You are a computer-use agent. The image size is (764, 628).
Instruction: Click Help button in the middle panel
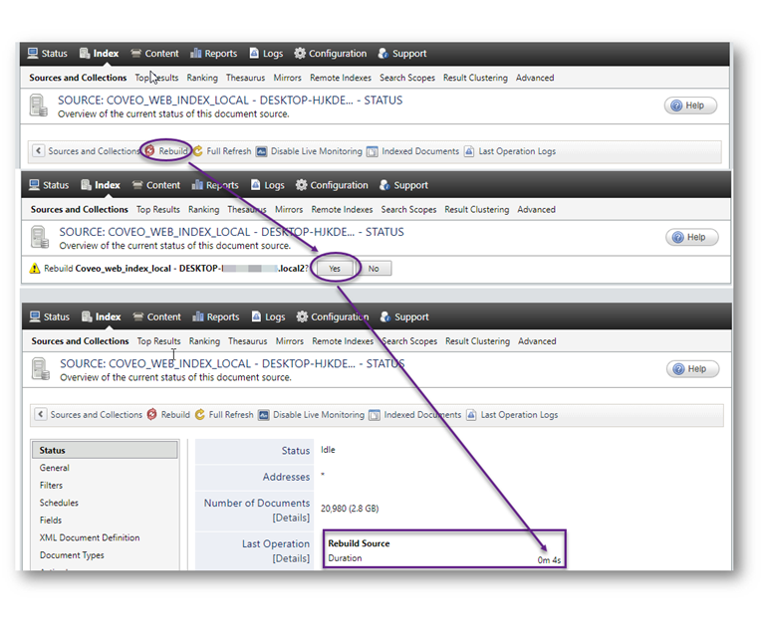point(691,237)
